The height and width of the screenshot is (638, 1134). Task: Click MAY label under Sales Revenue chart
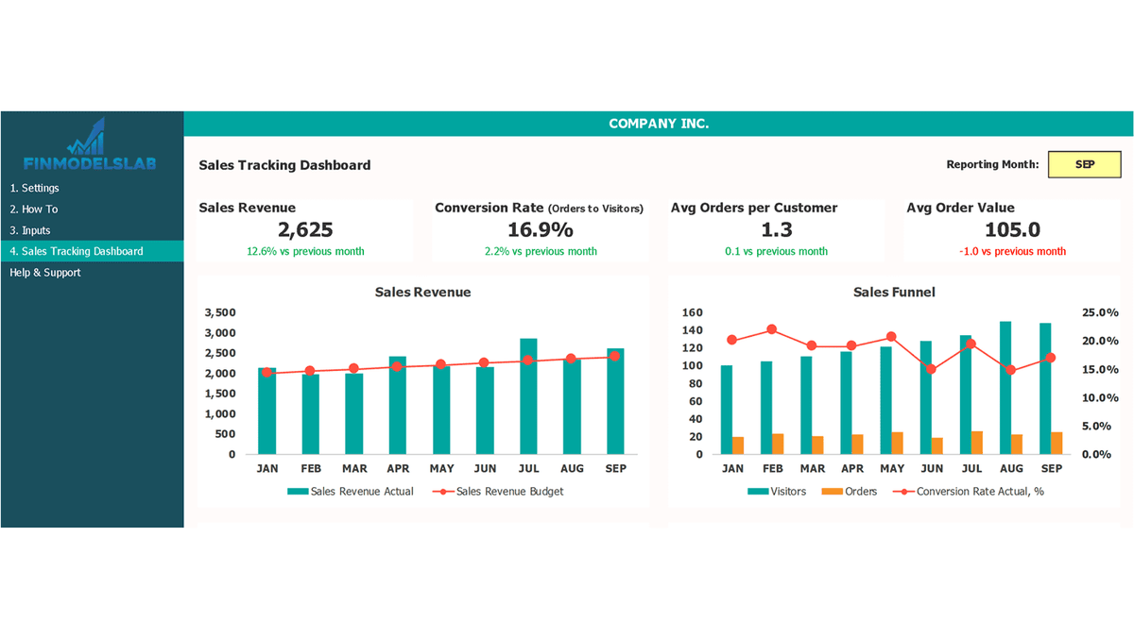(441, 469)
